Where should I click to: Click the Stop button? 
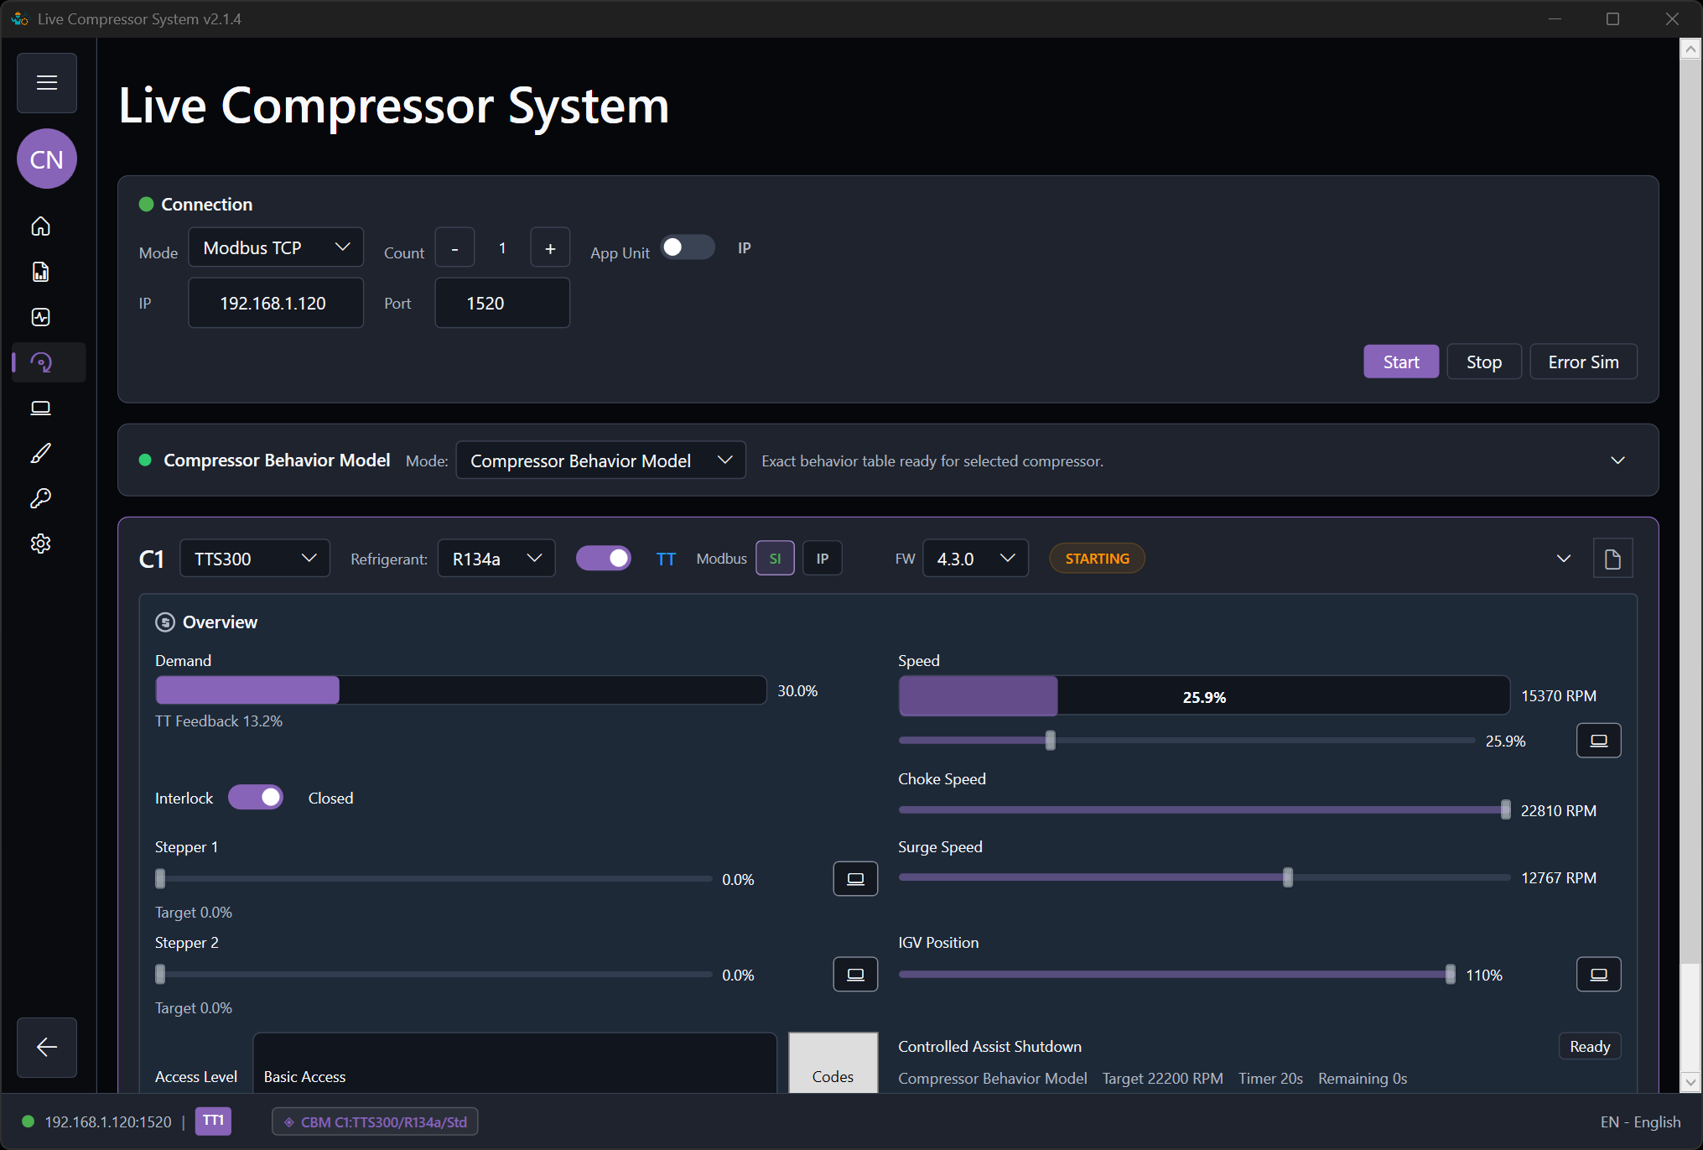pyautogui.click(x=1483, y=362)
